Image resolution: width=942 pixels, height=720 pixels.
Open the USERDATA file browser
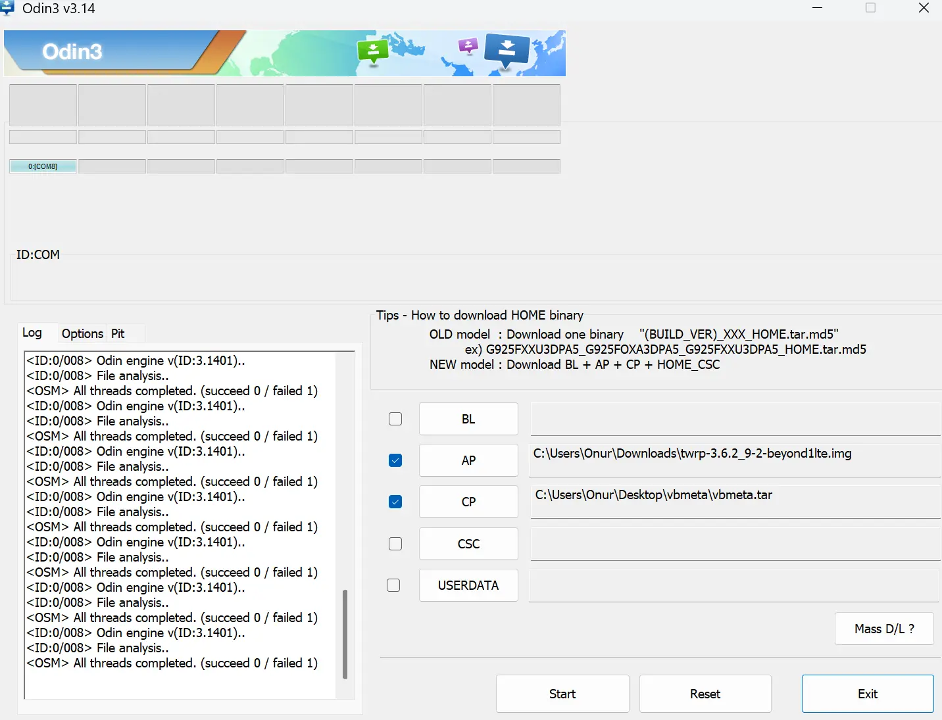tap(468, 585)
